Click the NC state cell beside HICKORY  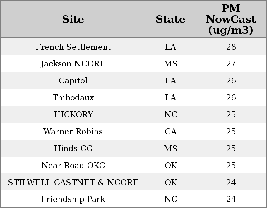[x=170, y=115]
